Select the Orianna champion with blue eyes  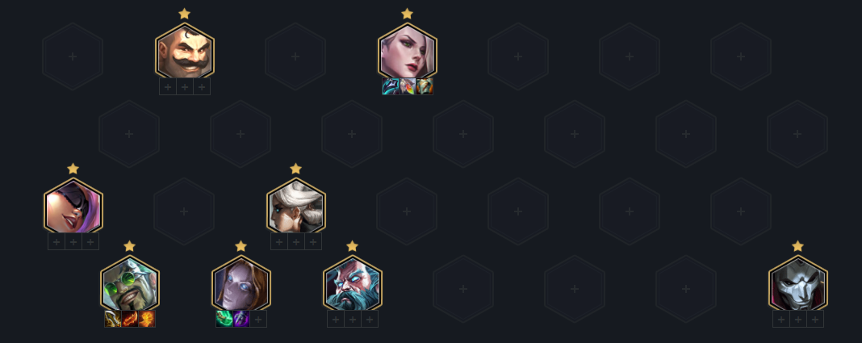tap(241, 285)
